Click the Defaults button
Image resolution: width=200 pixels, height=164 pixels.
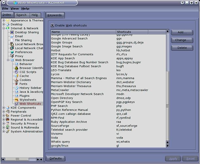[56, 158]
